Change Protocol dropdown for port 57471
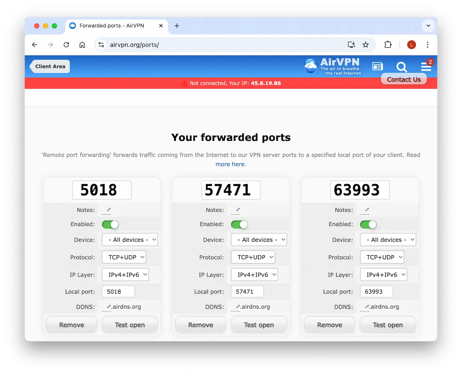 click(x=253, y=257)
